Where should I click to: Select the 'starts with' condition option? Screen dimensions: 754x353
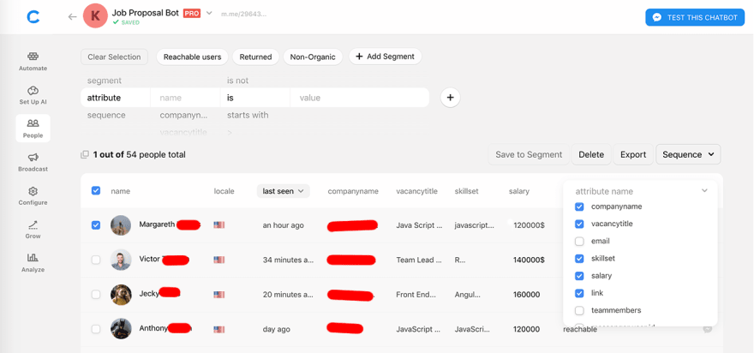click(x=248, y=116)
